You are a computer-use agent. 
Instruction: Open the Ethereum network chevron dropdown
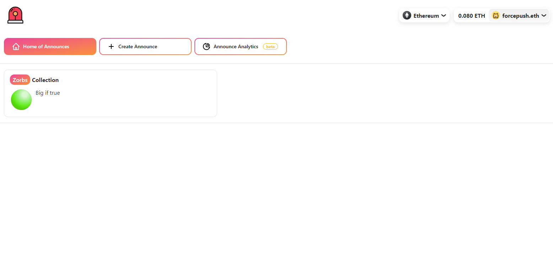point(444,16)
